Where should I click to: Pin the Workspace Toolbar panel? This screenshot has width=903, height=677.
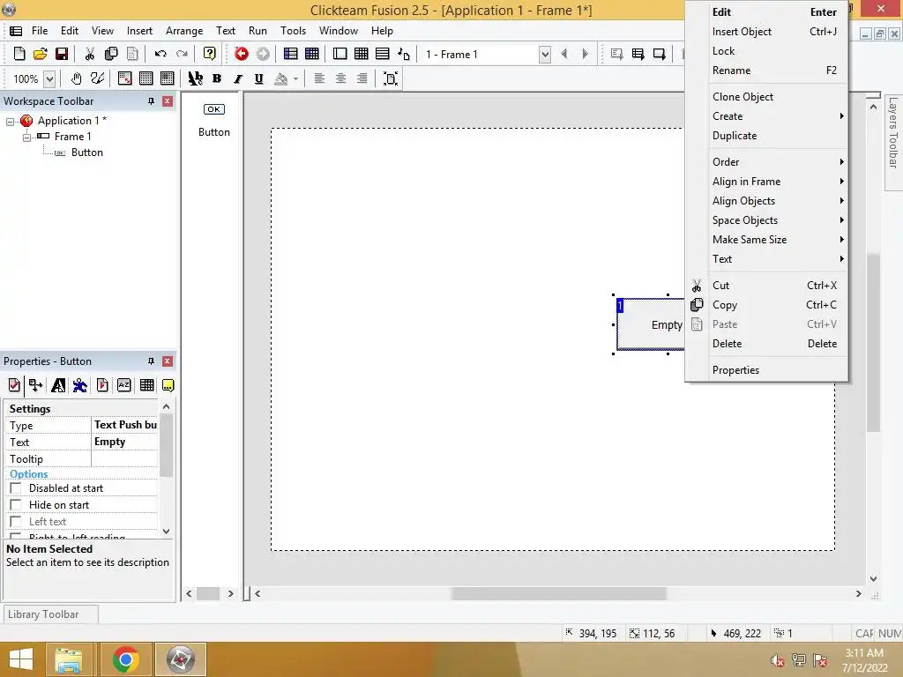151,101
